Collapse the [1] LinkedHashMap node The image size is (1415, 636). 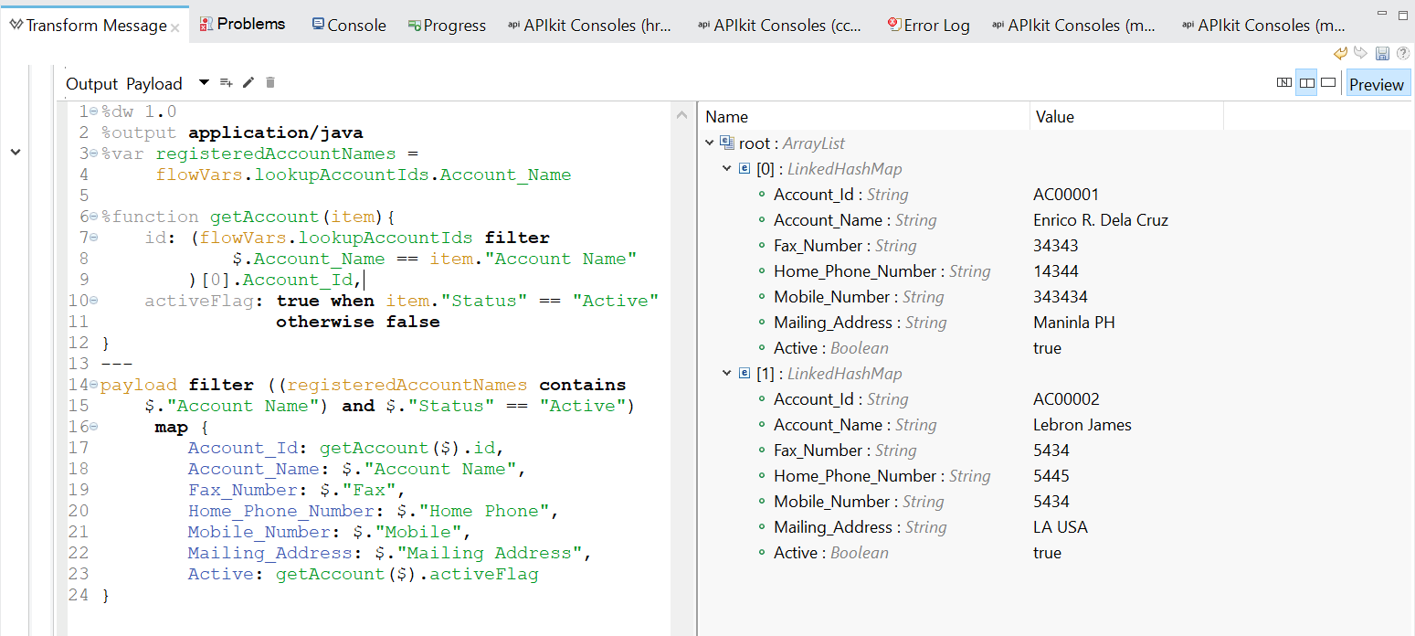[727, 374]
